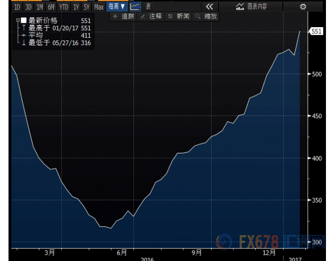
Task: Choose the 6M time range
Action: coord(51,7)
